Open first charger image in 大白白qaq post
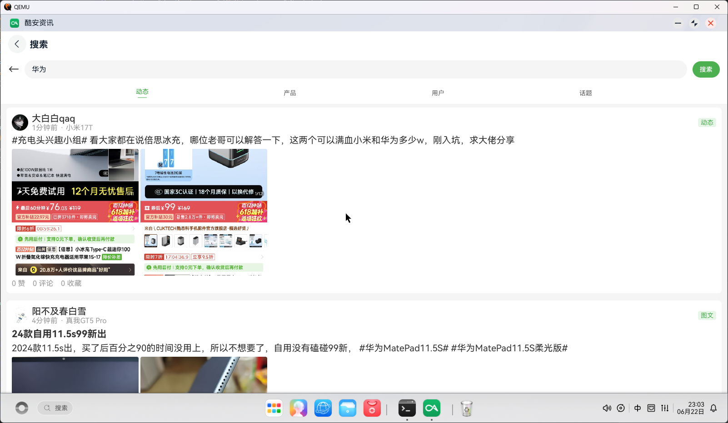The height and width of the screenshot is (423, 728). (x=75, y=212)
